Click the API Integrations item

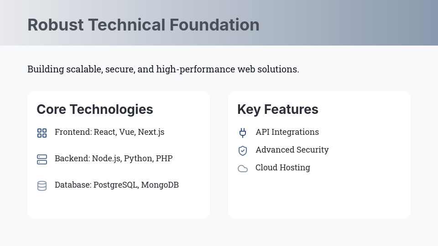pyautogui.click(x=287, y=132)
